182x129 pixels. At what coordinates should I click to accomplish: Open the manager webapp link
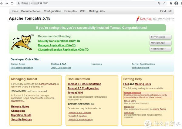pos(48,84)
